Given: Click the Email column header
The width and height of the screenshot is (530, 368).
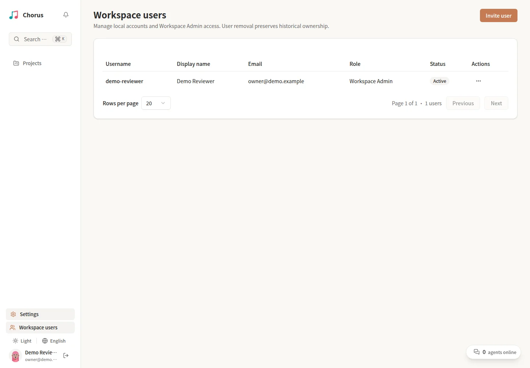Looking at the screenshot, I should pyautogui.click(x=255, y=64).
